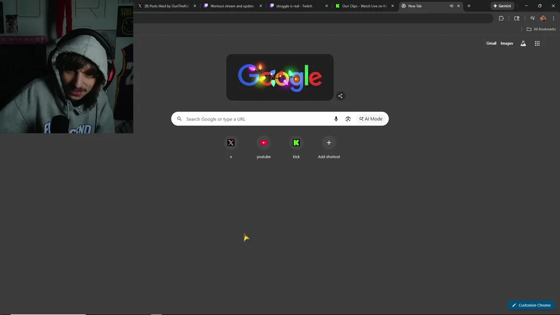Start voice search with the microphone

(336, 119)
